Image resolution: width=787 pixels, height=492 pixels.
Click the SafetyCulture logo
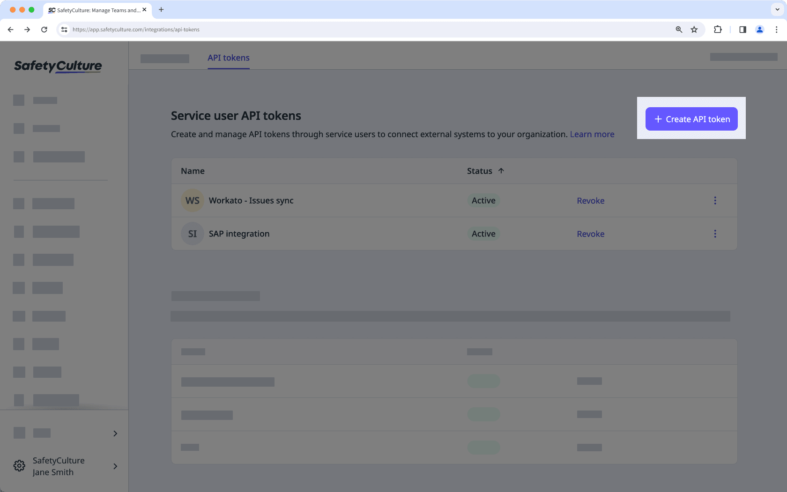click(x=57, y=66)
